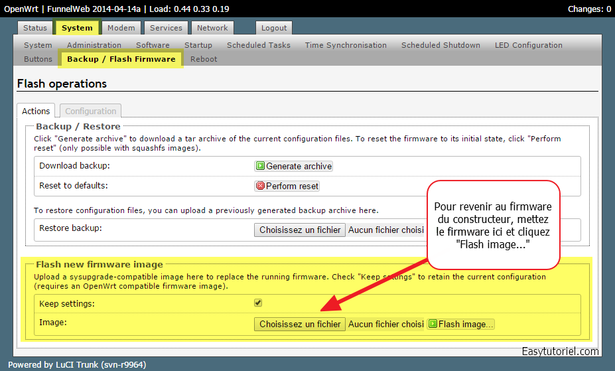Open LED Configuration page
The height and width of the screenshot is (371, 615).
528,45
